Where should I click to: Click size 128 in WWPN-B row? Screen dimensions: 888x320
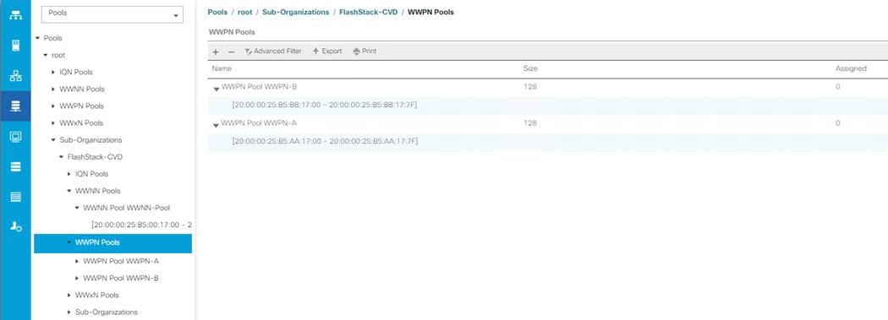(530, 87)
